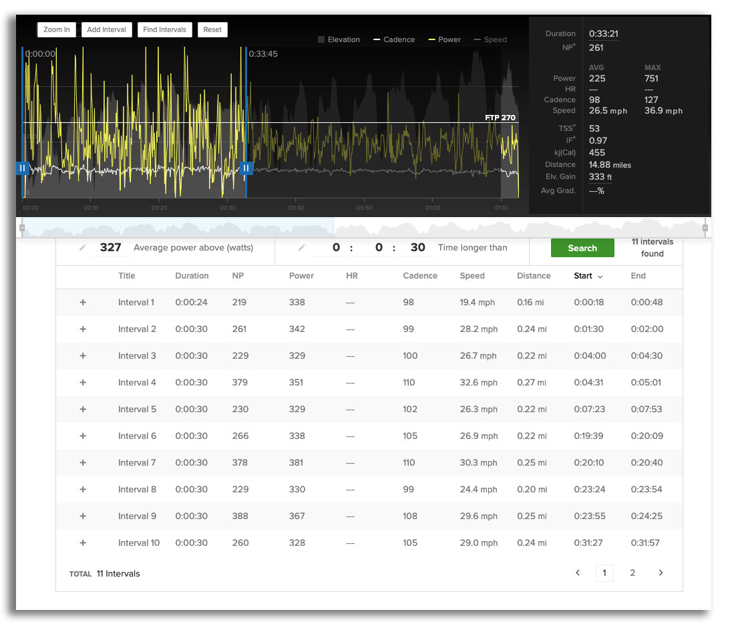Click the pencil icon beside the time filter
The image size is (734, 634).
click(301, 247)
